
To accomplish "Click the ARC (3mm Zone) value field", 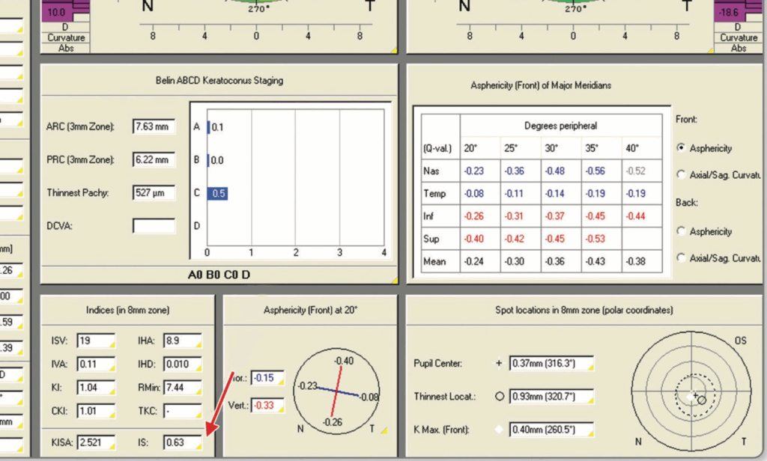I will (x=154, y=126).
